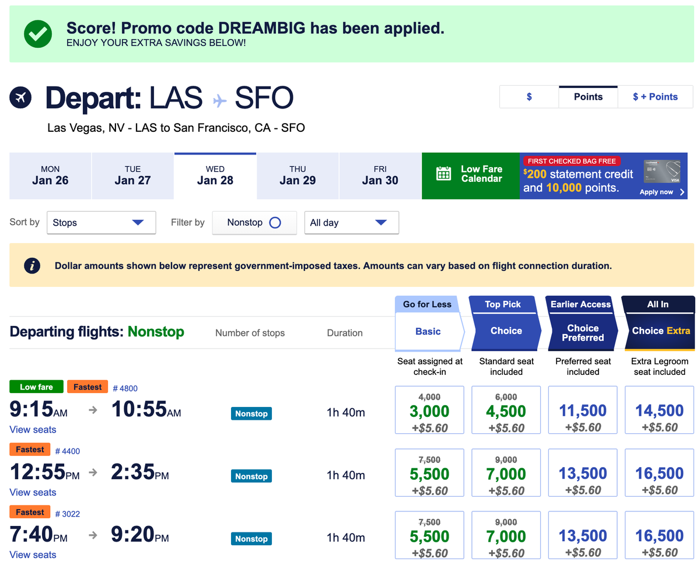The image size is (700, 565).
Task: Open View seats for the 9:15 AM flight
Action: pyautogui.click(x=32, y=430)
